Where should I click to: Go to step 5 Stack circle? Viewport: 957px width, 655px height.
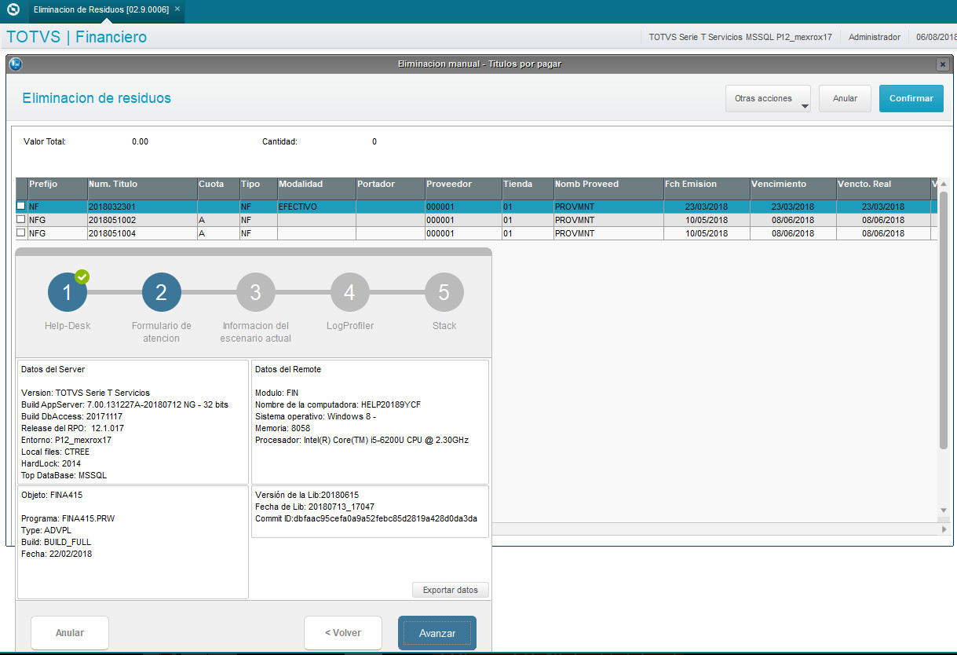444,293
